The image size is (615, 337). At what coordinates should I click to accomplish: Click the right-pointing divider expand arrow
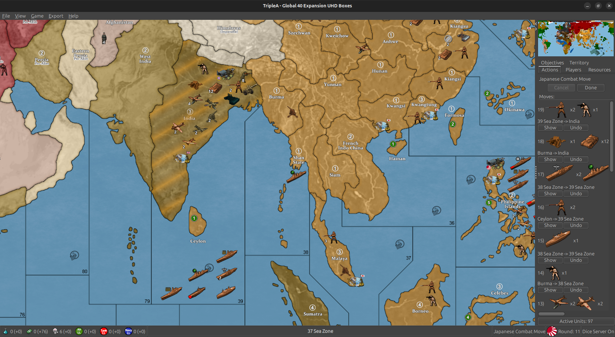(x=536, y=29)
